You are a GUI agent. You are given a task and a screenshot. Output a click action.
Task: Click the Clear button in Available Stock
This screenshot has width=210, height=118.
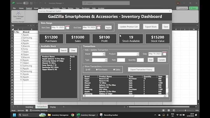click(x=73, y=51)
